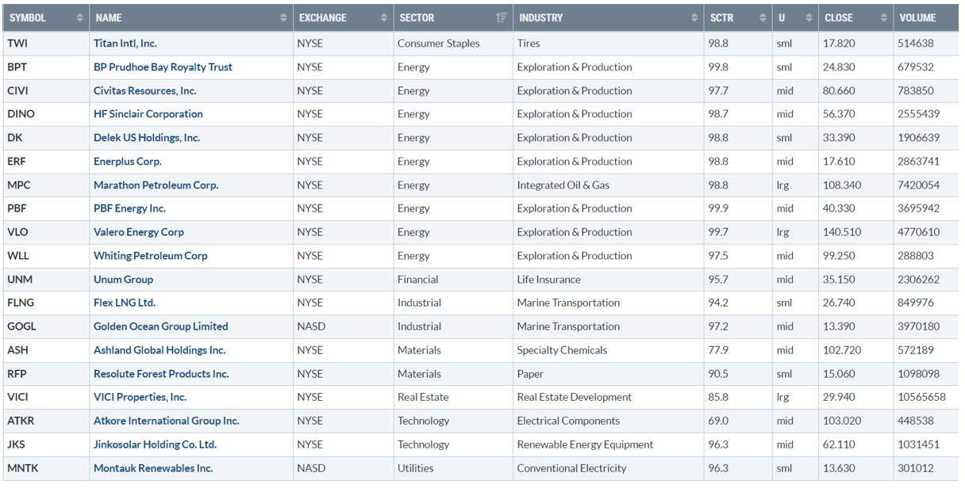
Task: Select the ATKR ticker symbol cell
Action: coord(21,421)
